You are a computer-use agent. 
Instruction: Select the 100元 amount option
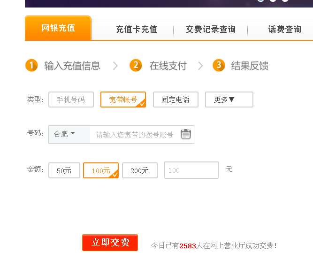pos(101,170)
